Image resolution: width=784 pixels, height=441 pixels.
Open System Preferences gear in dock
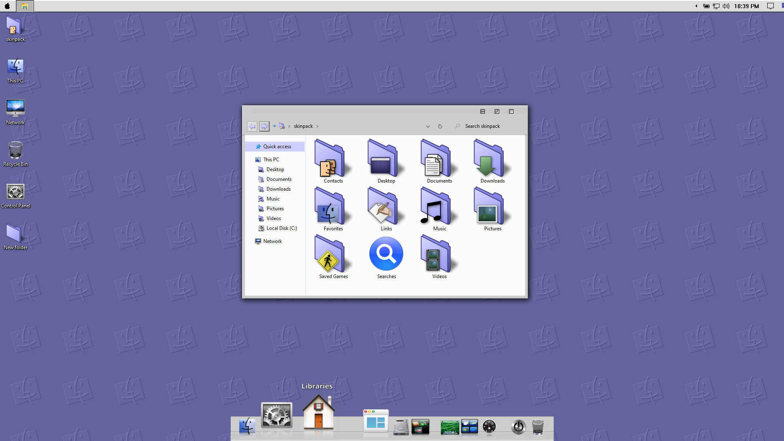pos(277,415)
